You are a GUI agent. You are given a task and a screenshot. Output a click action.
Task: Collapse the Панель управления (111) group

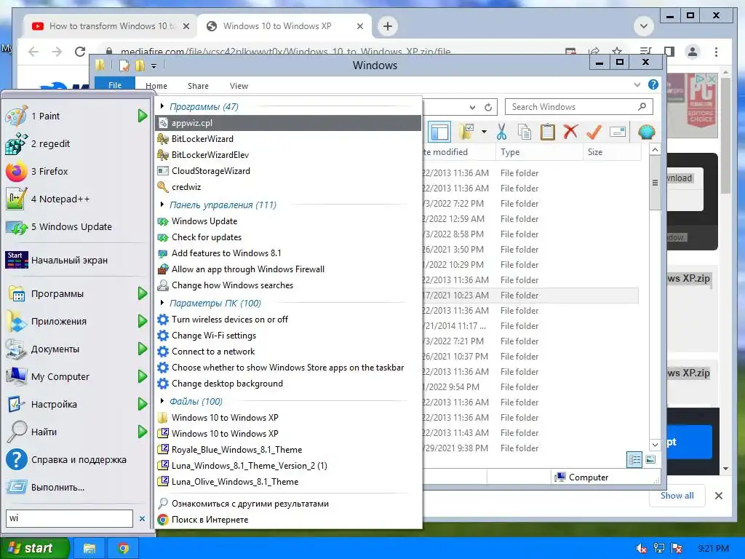(162, 205)
